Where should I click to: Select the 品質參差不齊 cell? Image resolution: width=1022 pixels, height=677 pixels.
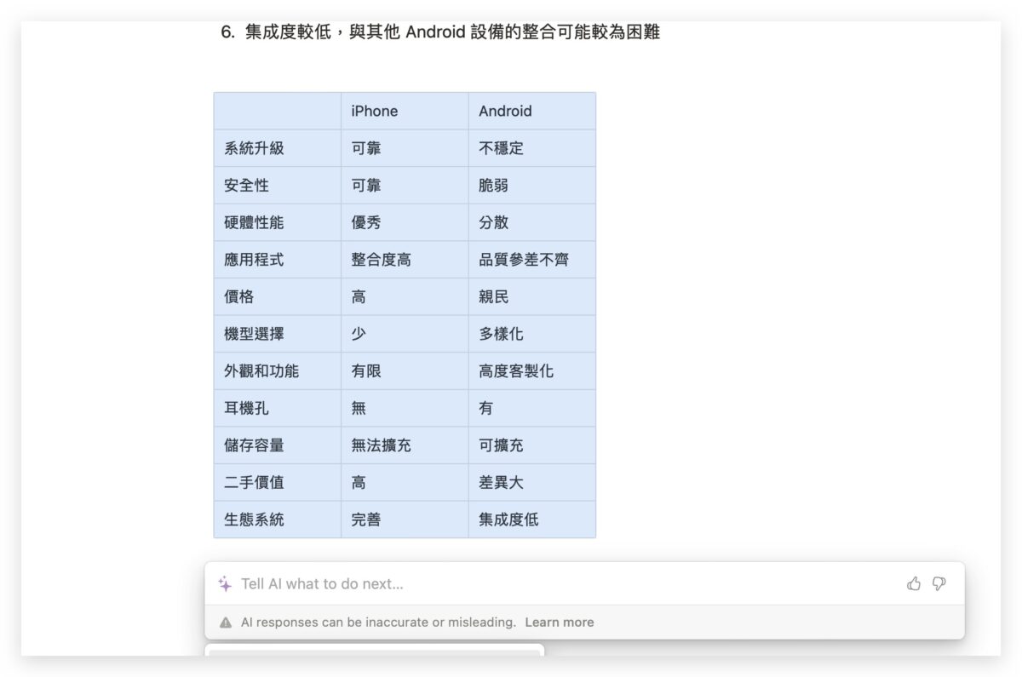(532, 260)
